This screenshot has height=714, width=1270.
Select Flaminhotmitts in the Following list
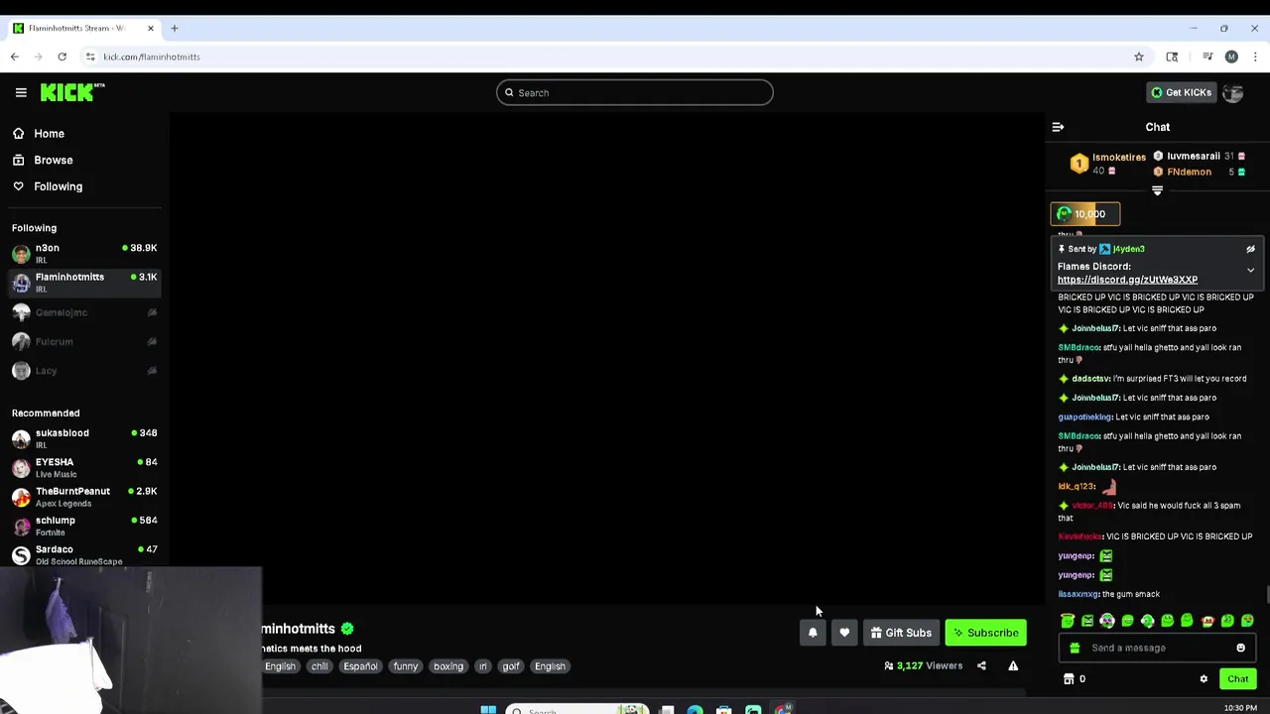click(x=85, y=282)
